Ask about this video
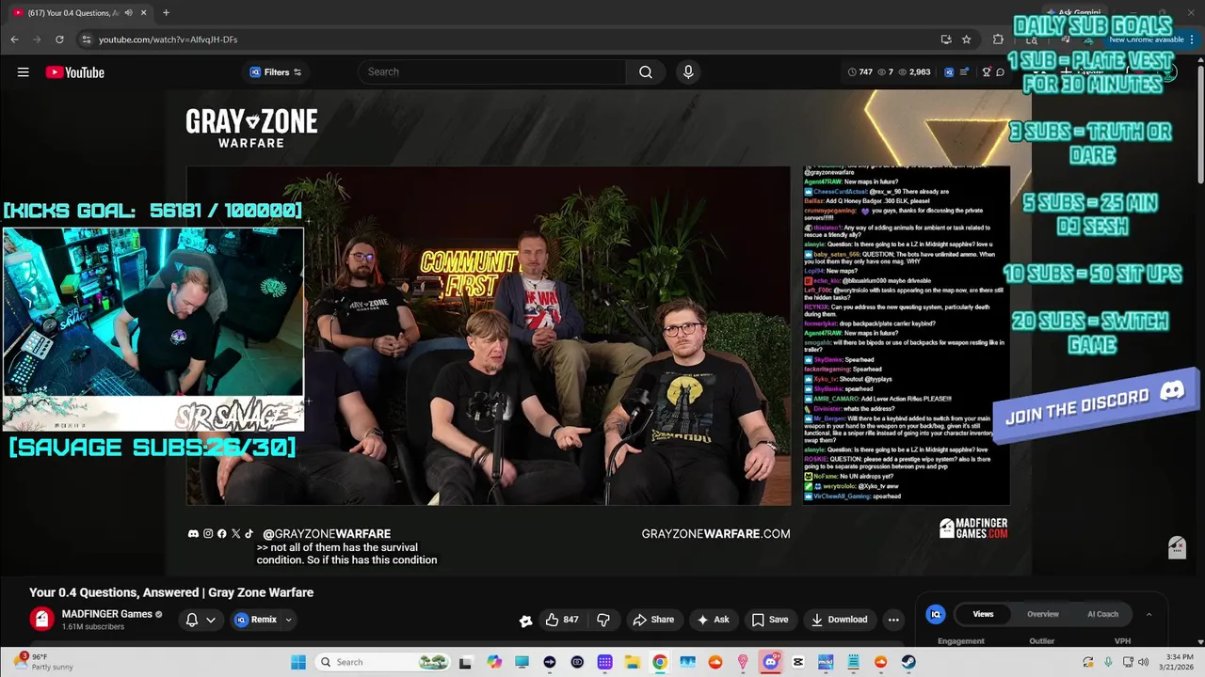 pos(713,620)
